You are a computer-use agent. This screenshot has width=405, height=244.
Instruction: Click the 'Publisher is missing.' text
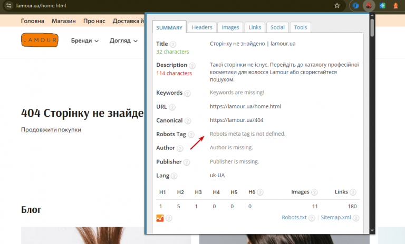[234, 161]
